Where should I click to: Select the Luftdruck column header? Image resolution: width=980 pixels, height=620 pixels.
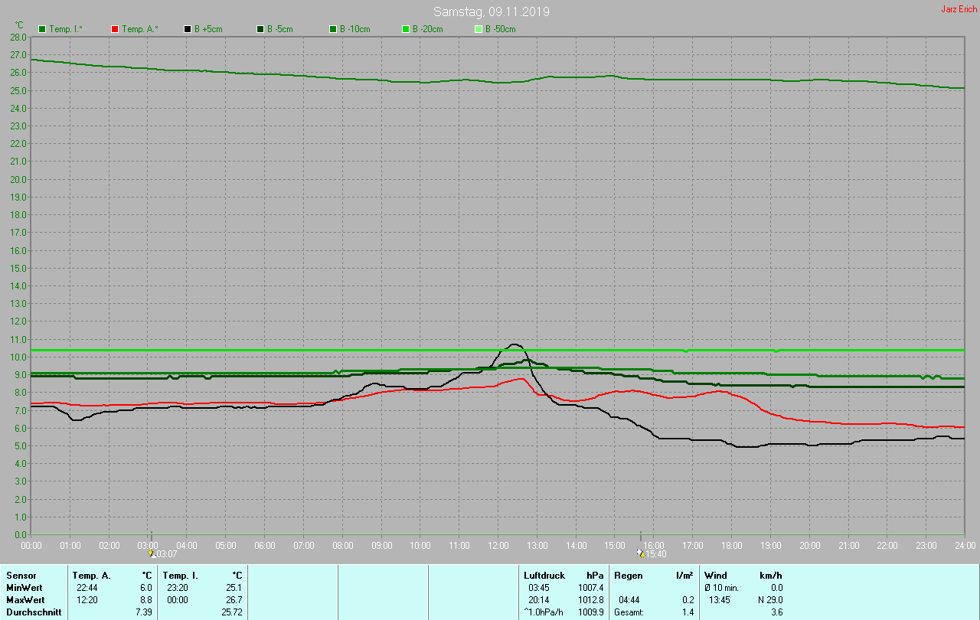tap(544, 575)
